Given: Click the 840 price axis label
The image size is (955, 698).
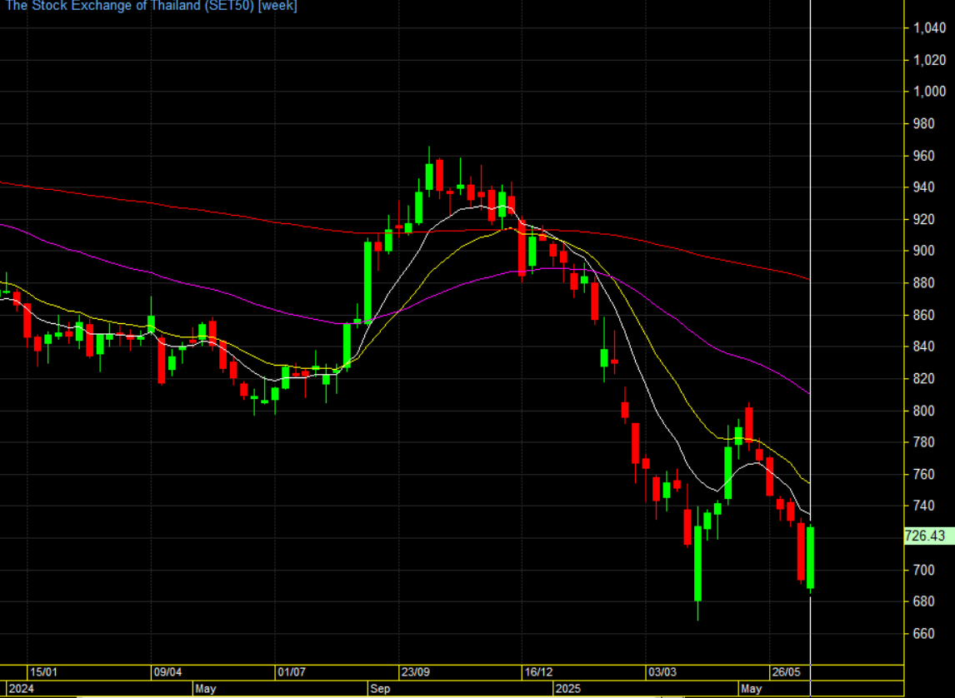Looking at the screenshot, I should 923,347.
